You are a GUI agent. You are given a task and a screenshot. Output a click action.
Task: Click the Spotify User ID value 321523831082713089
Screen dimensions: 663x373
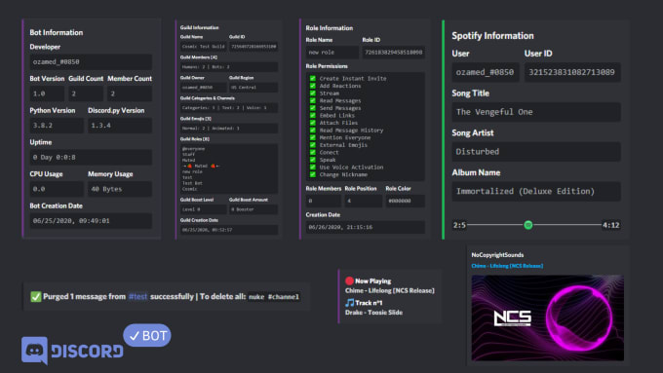[x=572, y=72]
